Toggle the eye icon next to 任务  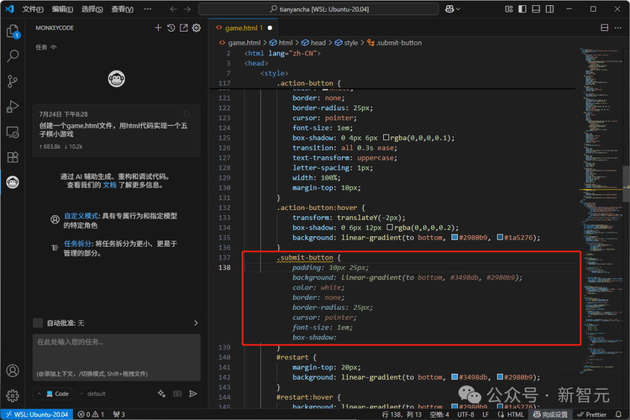[x=54, y=47]
